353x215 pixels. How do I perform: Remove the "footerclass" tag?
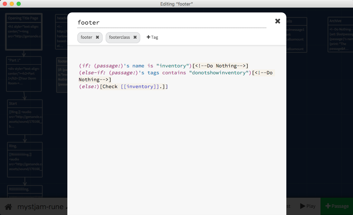135,37
